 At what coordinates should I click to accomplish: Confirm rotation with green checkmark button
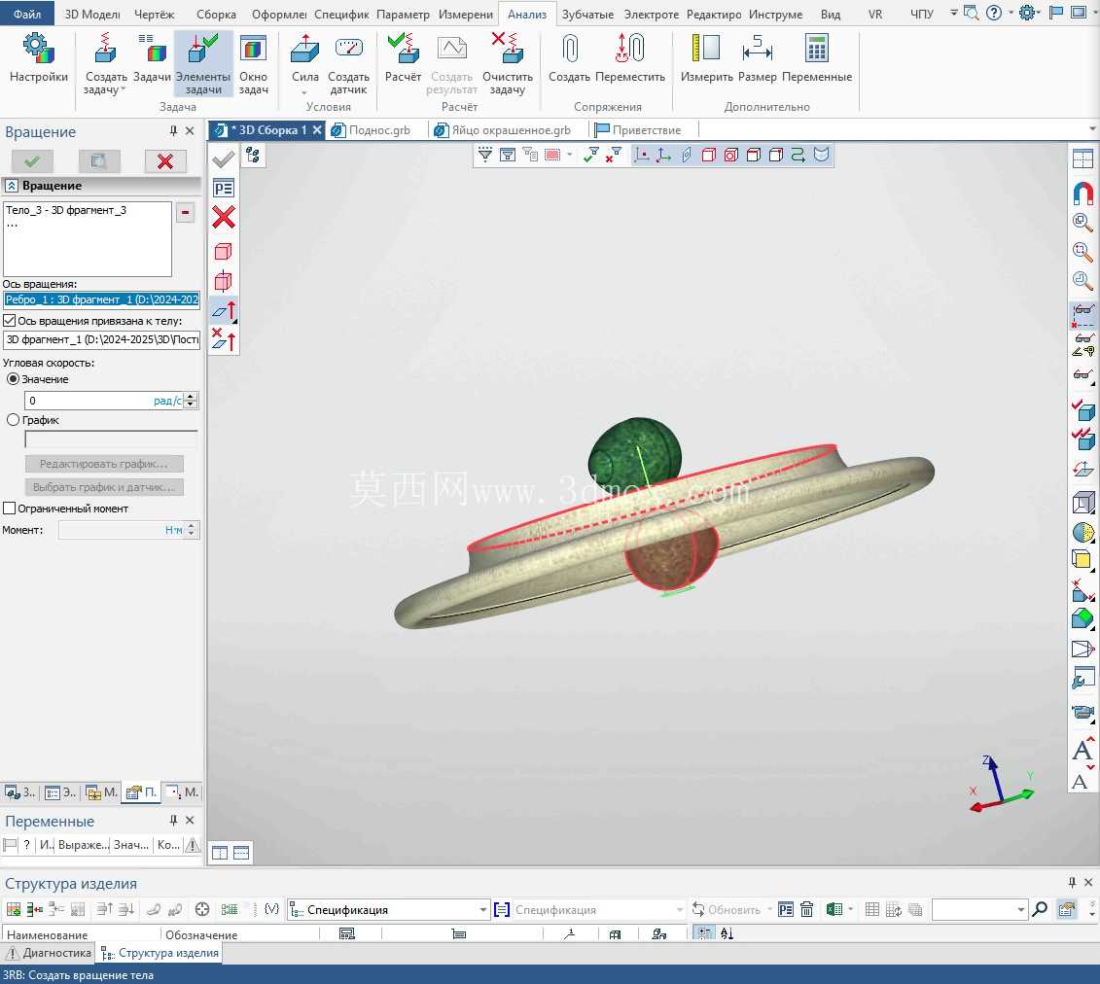(x=32, y=161)
